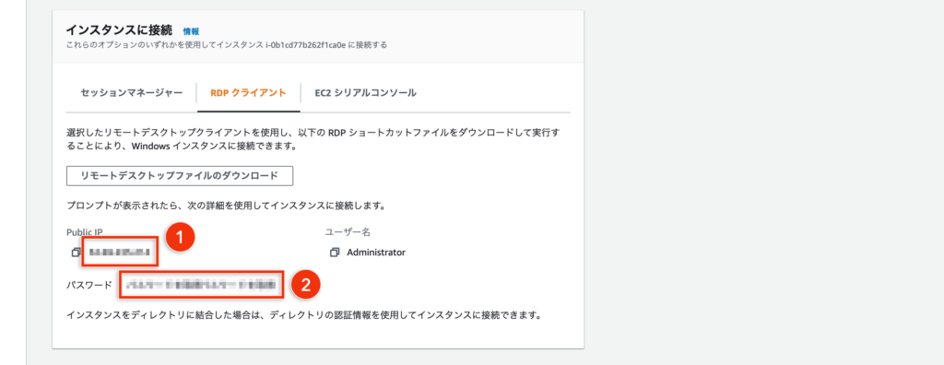Copy the Administrator username via its icon
Screen dimensions: 944x365
pyautogui.click(x=335, y=253)
